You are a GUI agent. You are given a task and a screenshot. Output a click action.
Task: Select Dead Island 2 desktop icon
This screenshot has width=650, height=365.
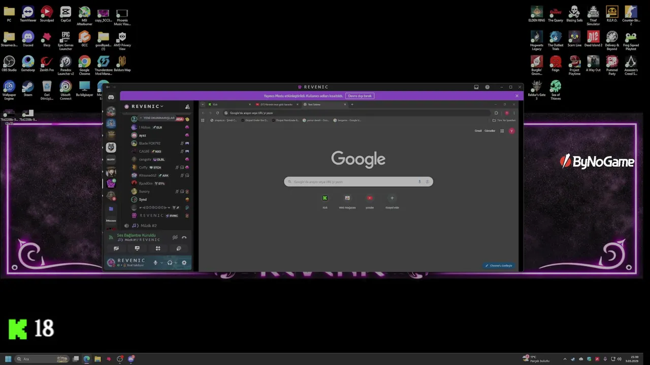point(593,39)
